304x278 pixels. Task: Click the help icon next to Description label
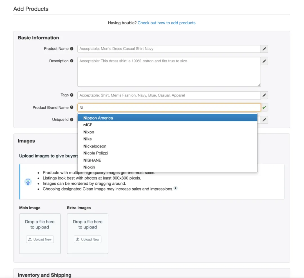[72, 61]
